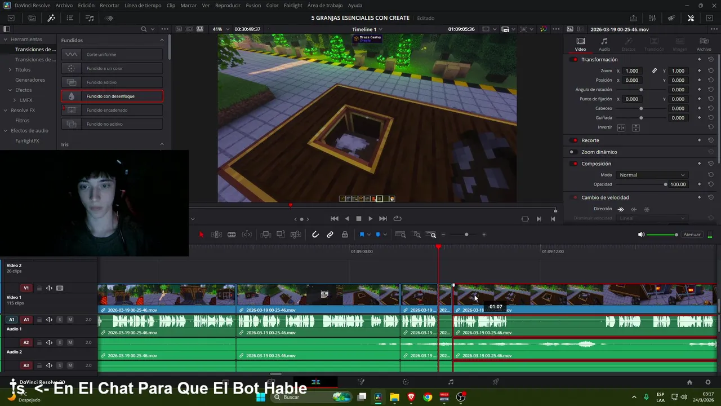Screen dimensions: 721x406
Task: Toggle the Transformation enable dot
Action: 575,60
